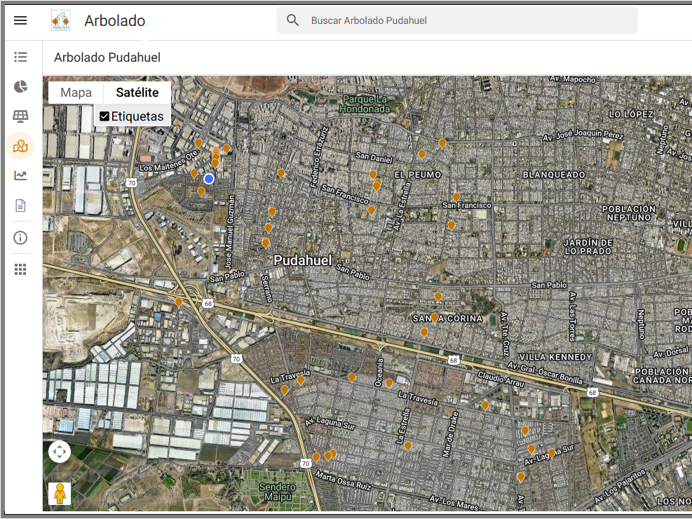Click the Pudahuel place label on map
Viewport: 692px width, 519px height.
(302, 260)
